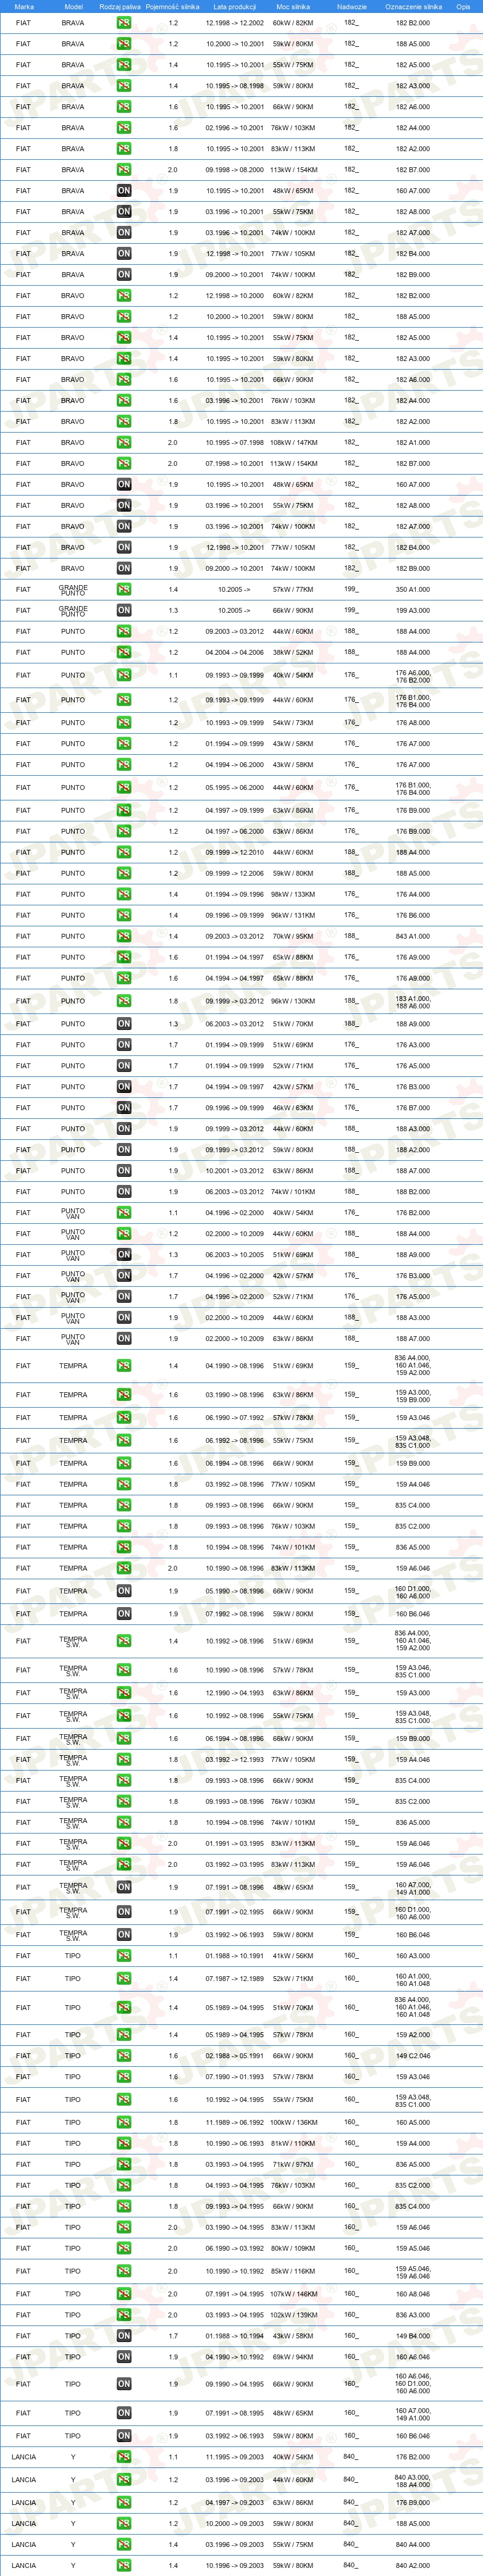Click the petrol icon in Tempra 836 A5.000 row
The width and height of the screenshot is (483, 2576).
tap(124, 1548)
